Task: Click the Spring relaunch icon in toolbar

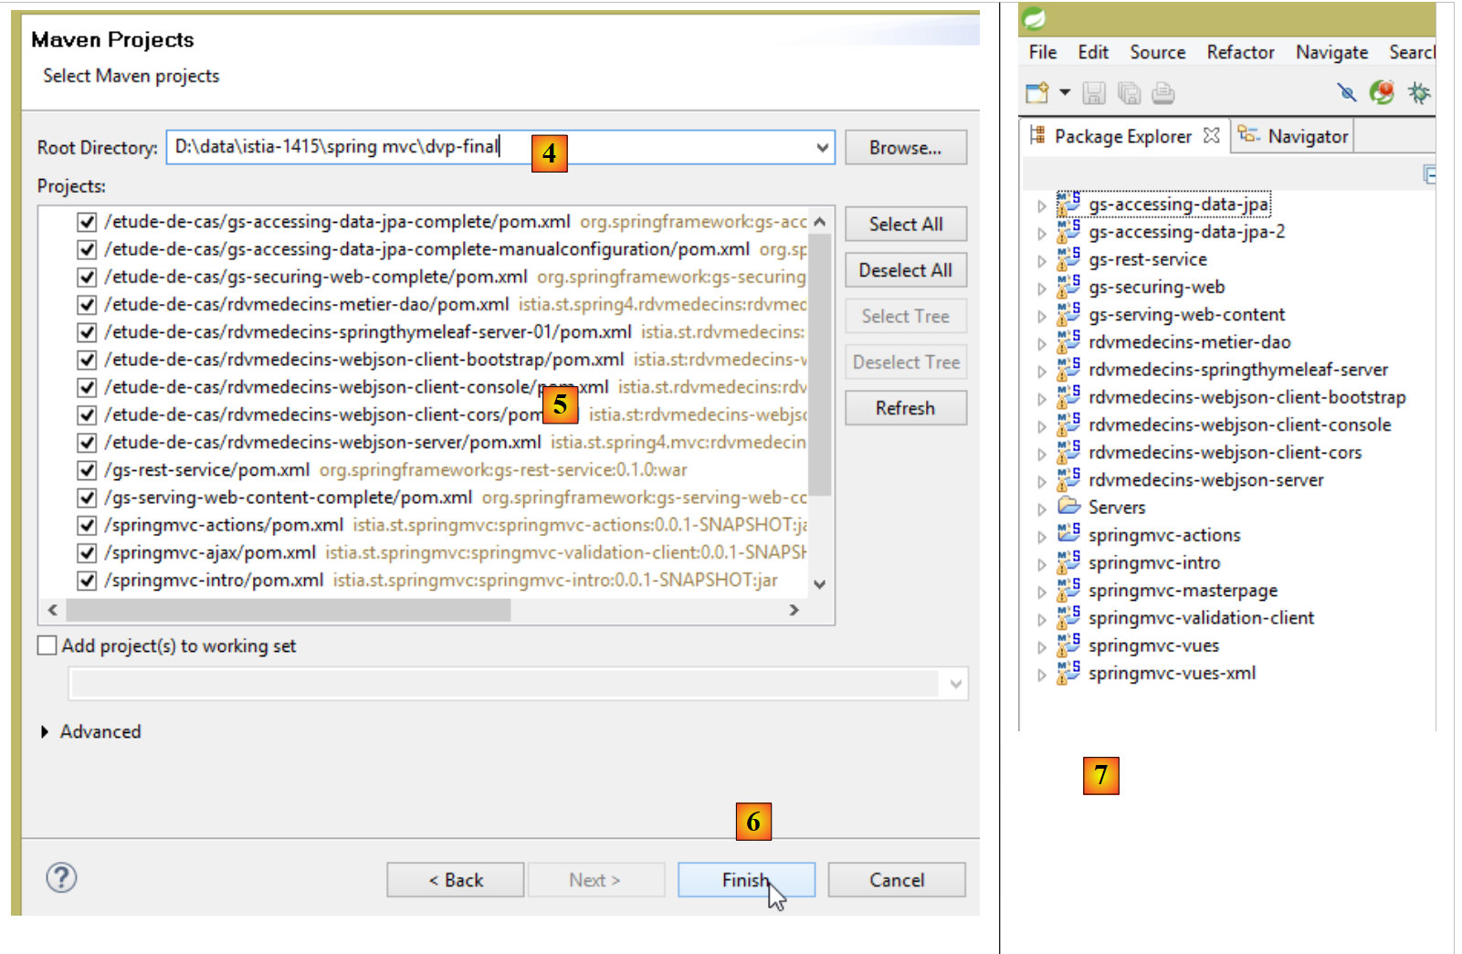Action: (1382, 92)
